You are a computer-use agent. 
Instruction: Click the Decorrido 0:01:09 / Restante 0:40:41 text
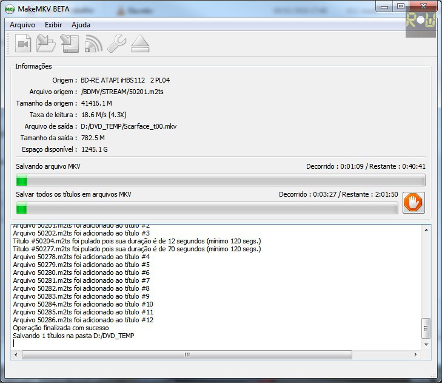(x=366, y=166)
